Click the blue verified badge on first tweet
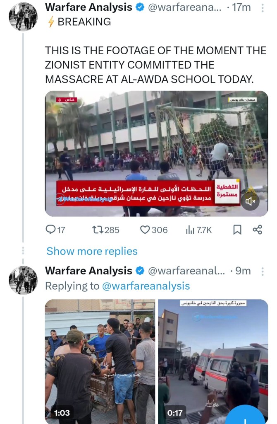The image size is (277, 424). coord(140,7)
